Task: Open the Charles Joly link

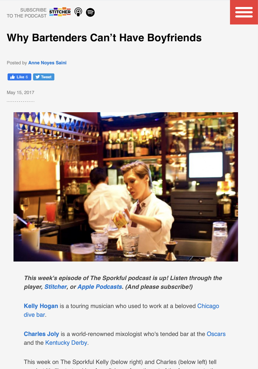Action: tap(41, 334)
